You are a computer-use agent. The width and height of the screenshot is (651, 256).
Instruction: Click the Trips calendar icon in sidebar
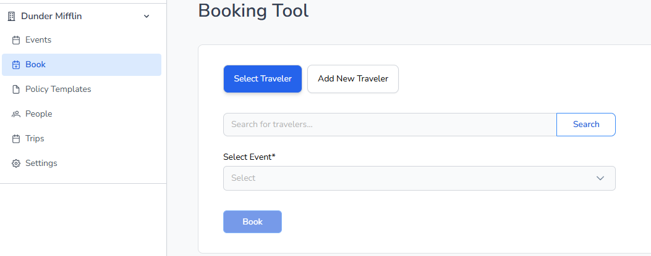pos(17,139)
